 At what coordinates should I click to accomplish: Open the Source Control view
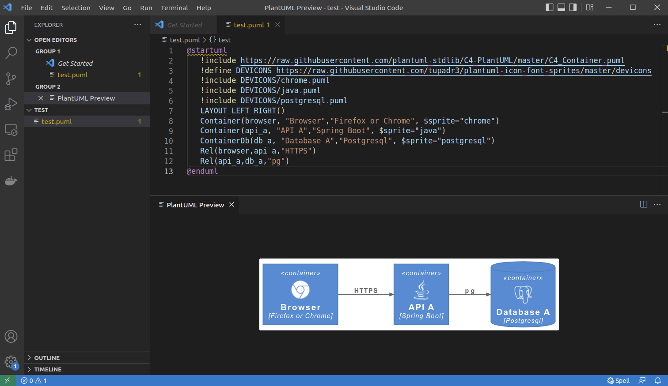tap(11, 79)
